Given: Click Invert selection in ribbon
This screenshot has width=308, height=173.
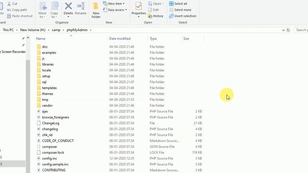Looking at the screenshot, I should [x=183, y=16].
